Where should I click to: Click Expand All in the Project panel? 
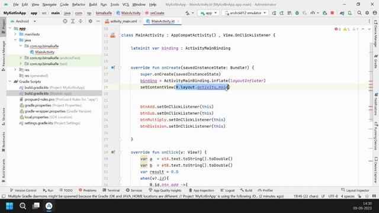pyautogui.click(x=73, y=21)
